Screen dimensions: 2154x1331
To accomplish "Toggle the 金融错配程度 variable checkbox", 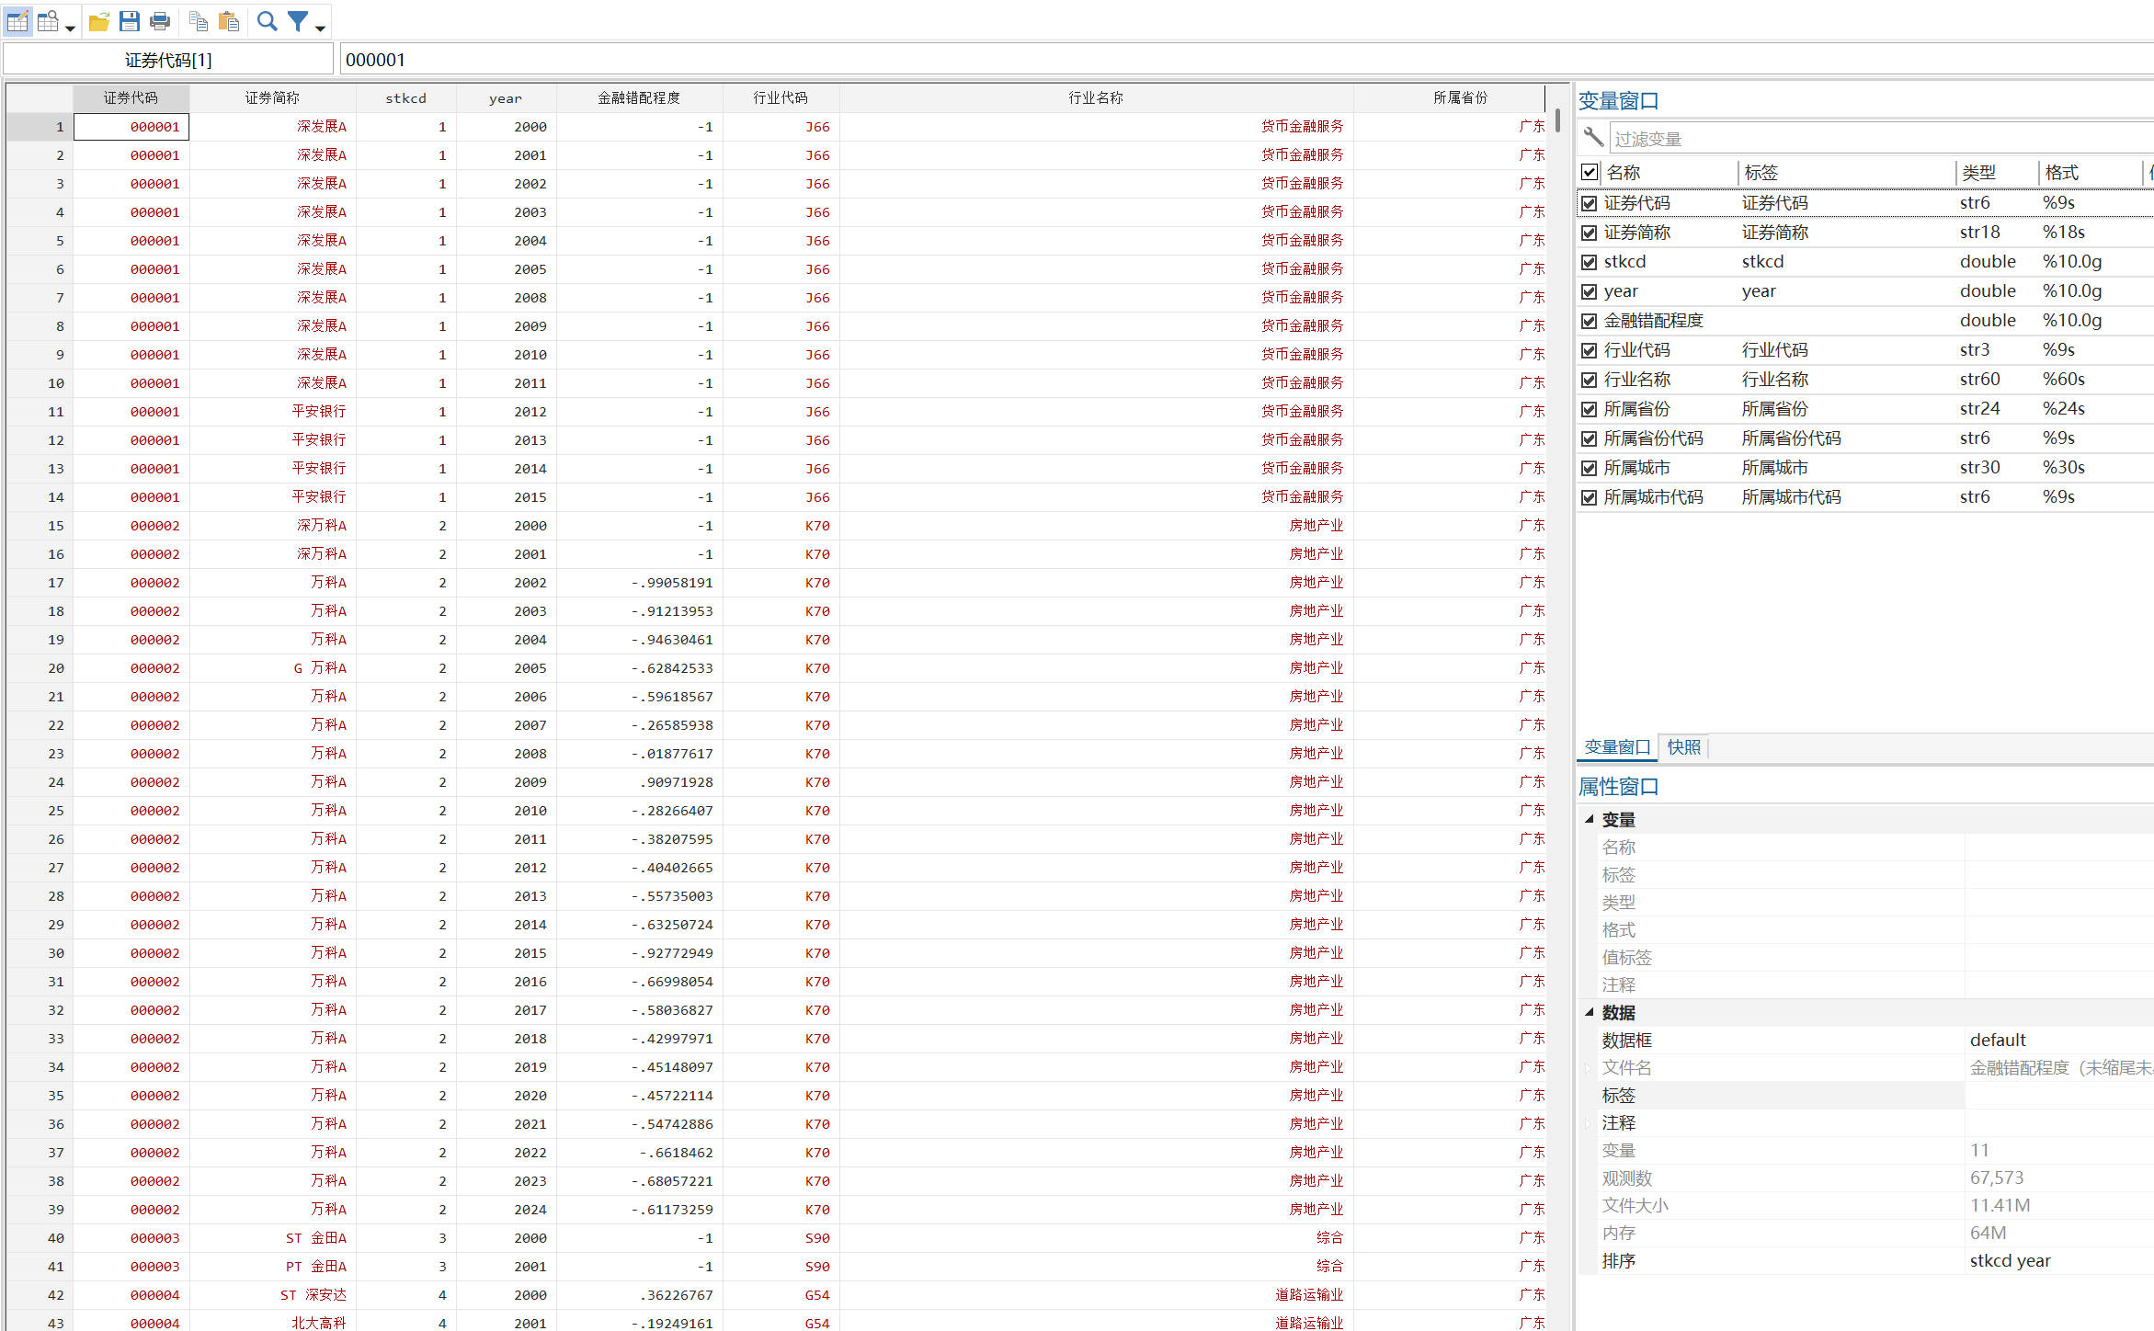I will click(1589, 321).
